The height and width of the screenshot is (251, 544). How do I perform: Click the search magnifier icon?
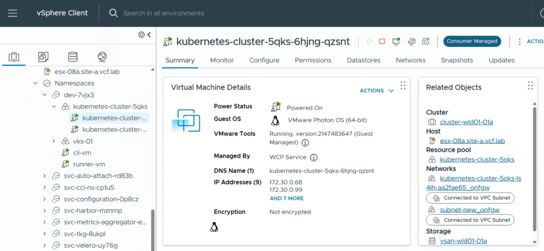tap(113, 13)
